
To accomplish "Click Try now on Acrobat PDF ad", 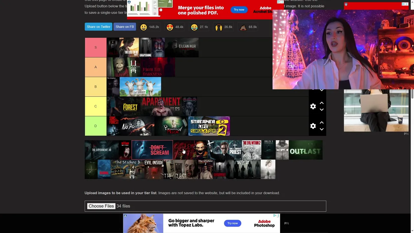I will point(239,10).
